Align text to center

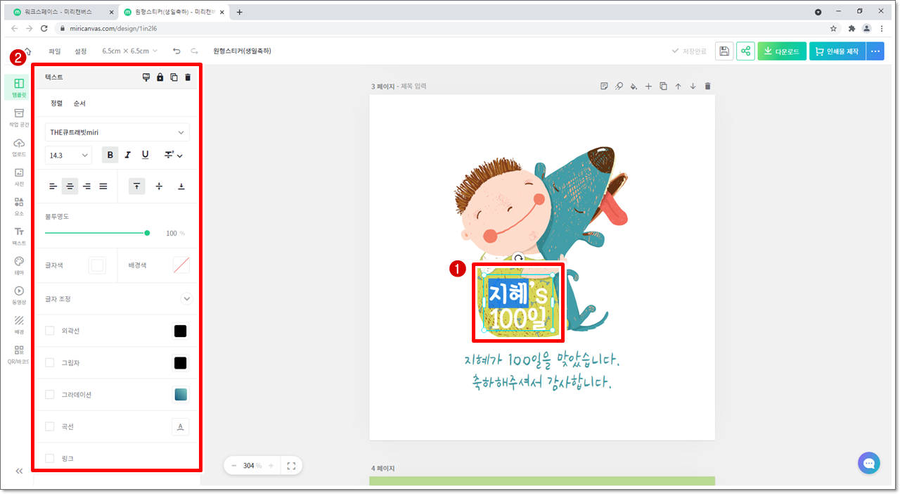(70, 186)
